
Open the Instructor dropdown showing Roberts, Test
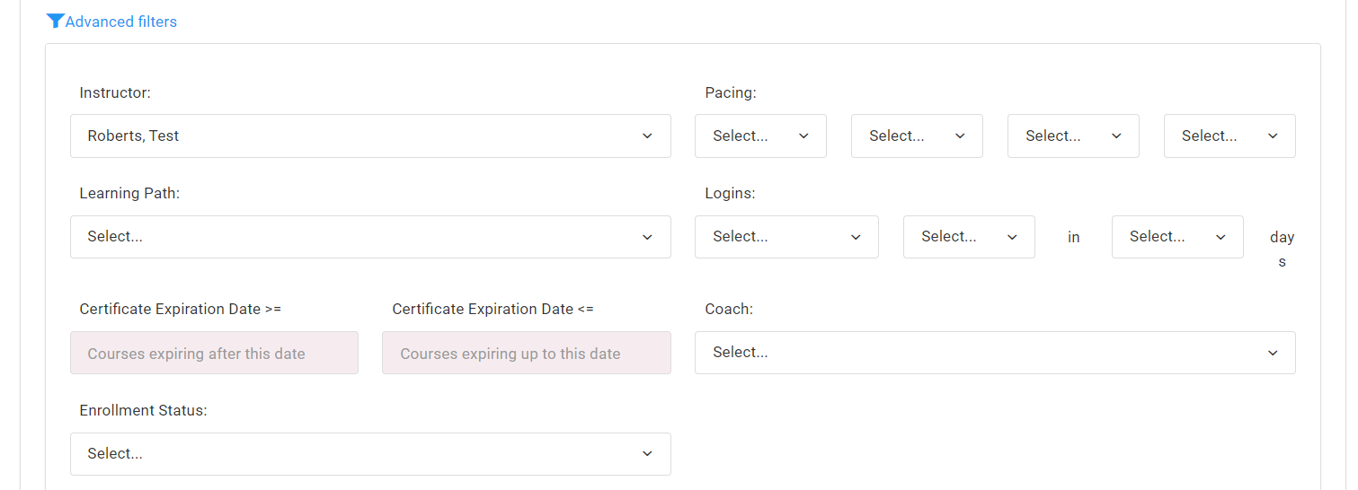click(x=359, y=136)
